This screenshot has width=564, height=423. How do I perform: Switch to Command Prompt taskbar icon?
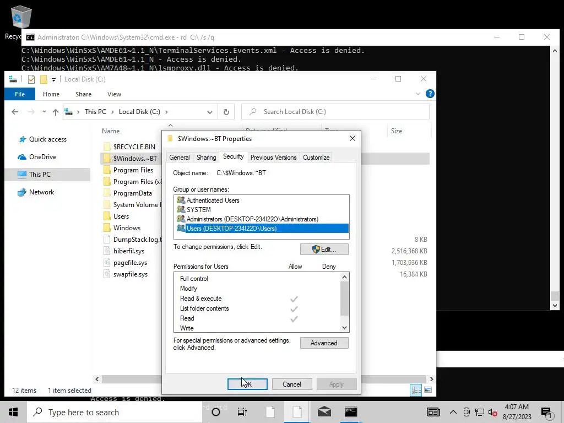[x=351, y=412]
